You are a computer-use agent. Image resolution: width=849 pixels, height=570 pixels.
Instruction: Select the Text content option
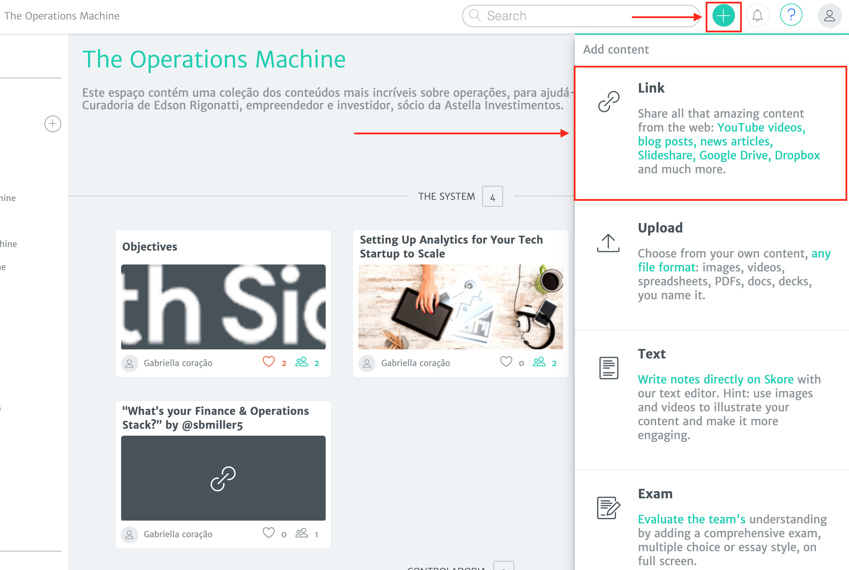[x=712, y=400]
